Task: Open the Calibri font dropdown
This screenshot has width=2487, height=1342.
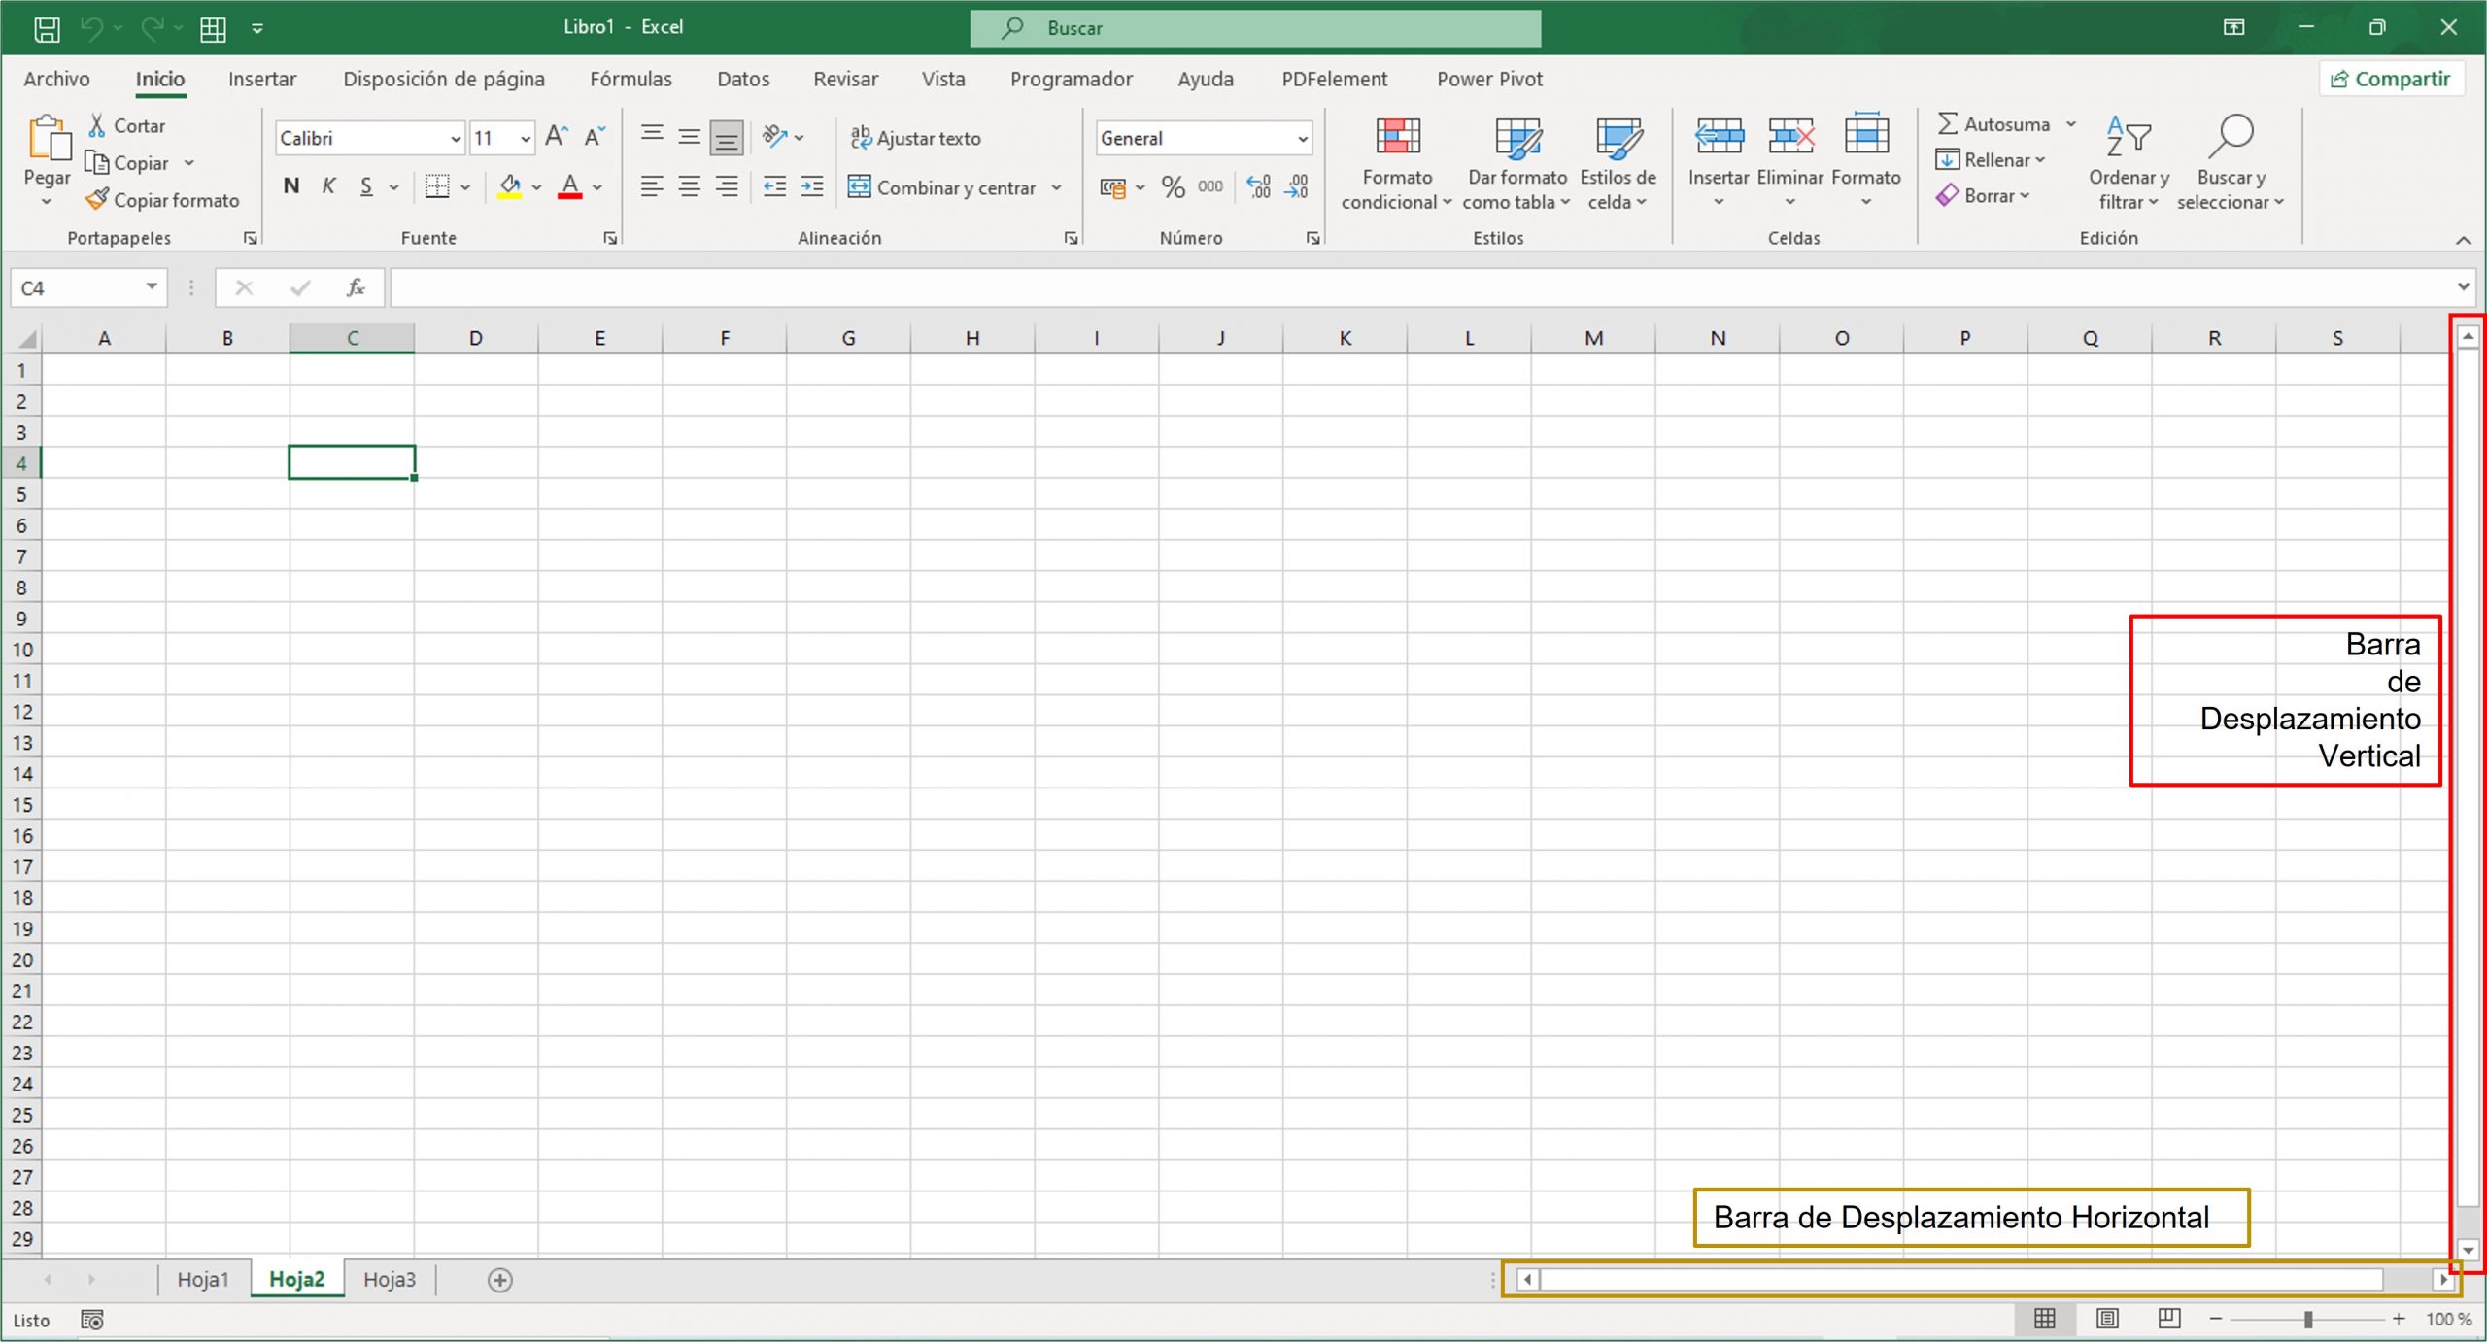Action: point(457,138)
